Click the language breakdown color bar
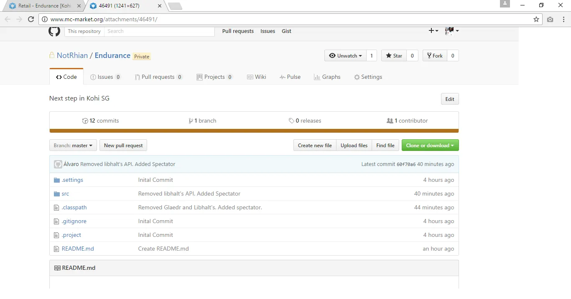571x299 pixels. point(254,131)
